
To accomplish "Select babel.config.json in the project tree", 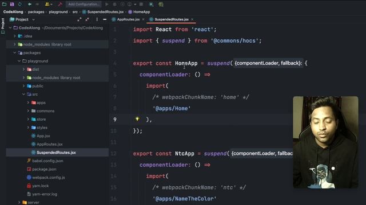I will coord(47,161).
